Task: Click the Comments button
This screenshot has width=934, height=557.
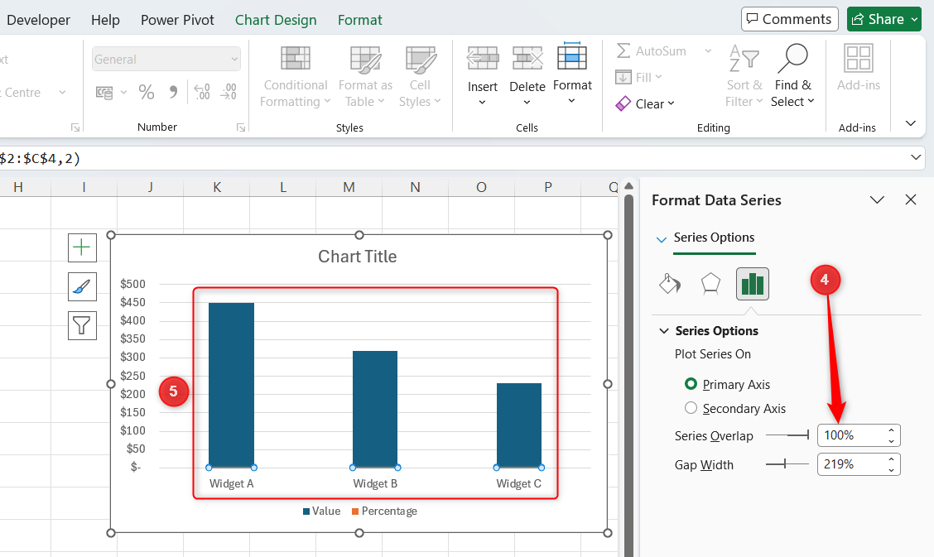Action: tap(789, 19)
